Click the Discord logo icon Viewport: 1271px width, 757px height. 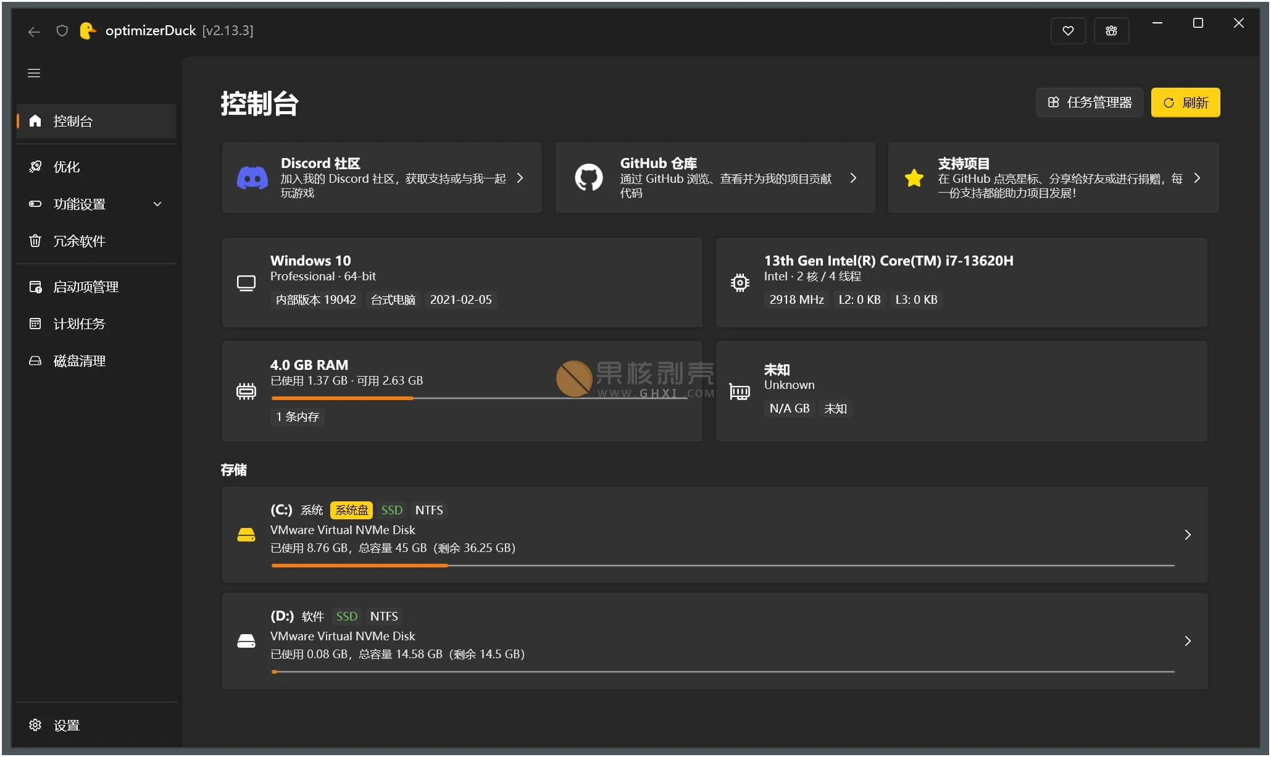[252, 178]
